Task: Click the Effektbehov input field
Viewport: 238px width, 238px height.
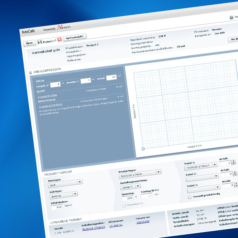Action: [57, 207]
